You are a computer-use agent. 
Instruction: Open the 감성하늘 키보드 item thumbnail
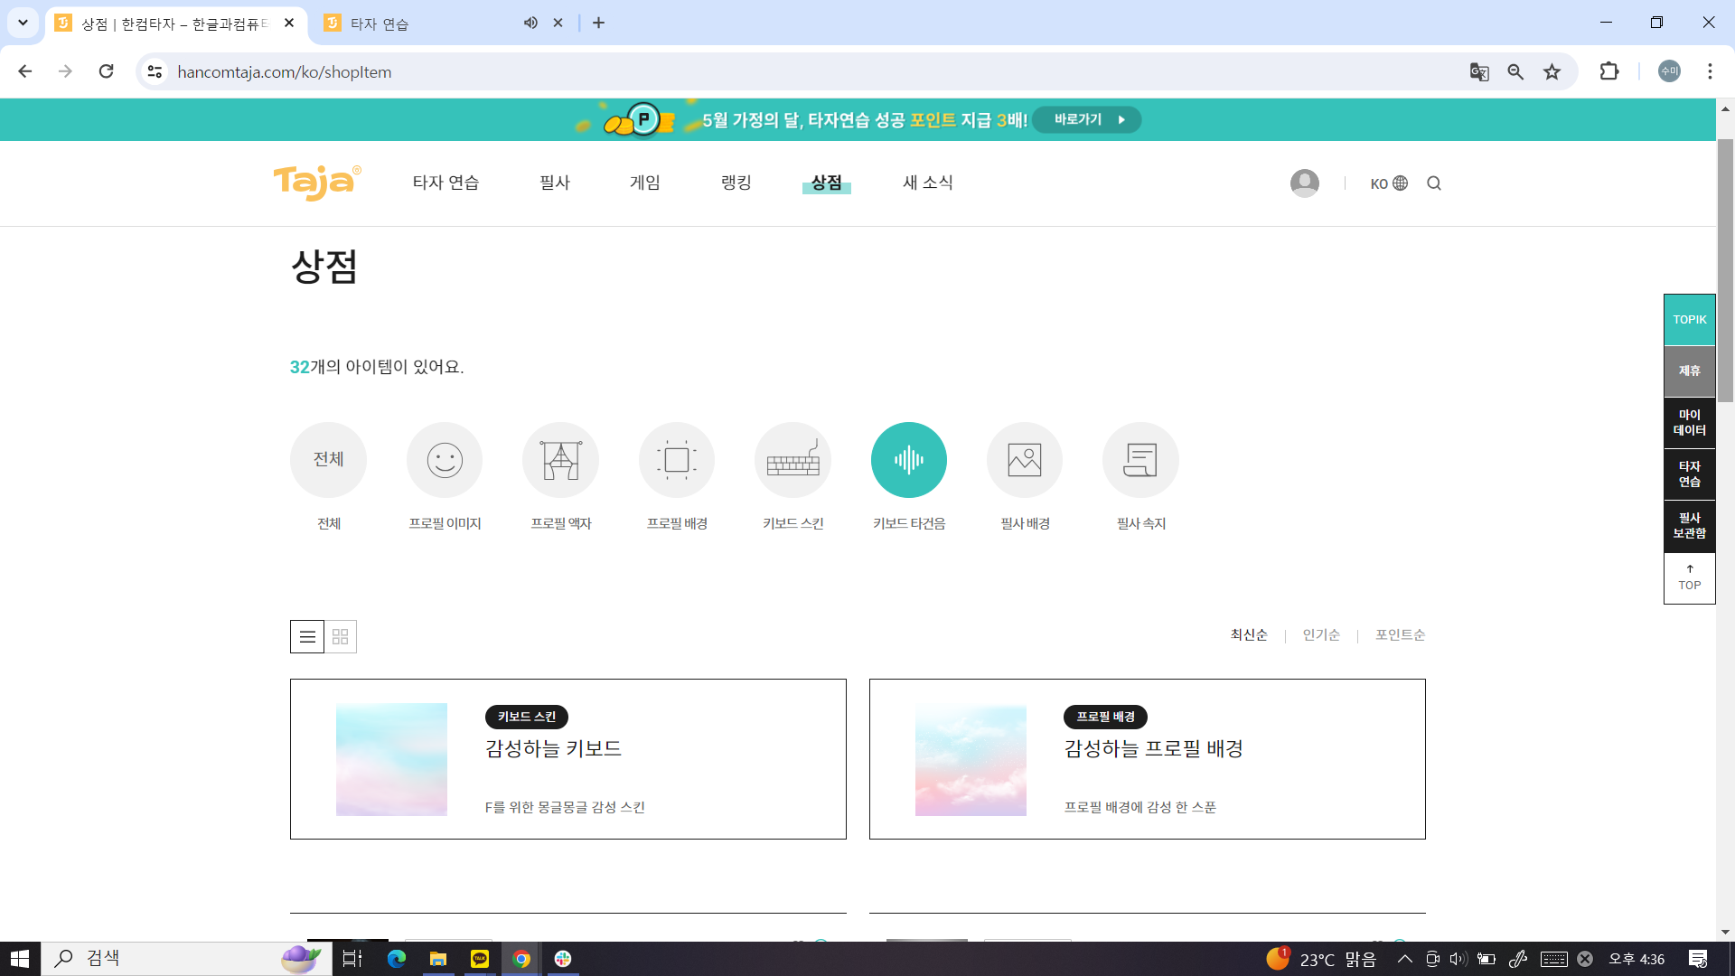tap(391, 759)
